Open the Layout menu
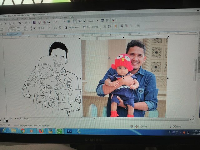The image size is (200, 150). coord(7,19)
